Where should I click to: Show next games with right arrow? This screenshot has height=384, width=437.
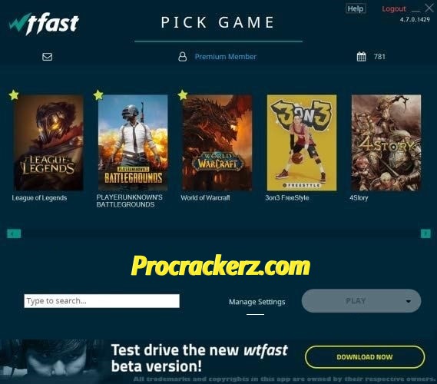click(425, 233)
